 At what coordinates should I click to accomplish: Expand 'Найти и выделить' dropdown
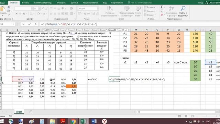[183, 11]
